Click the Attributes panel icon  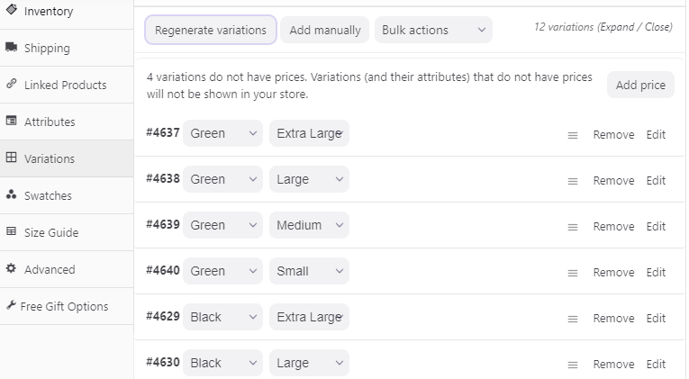coord(11,122)
